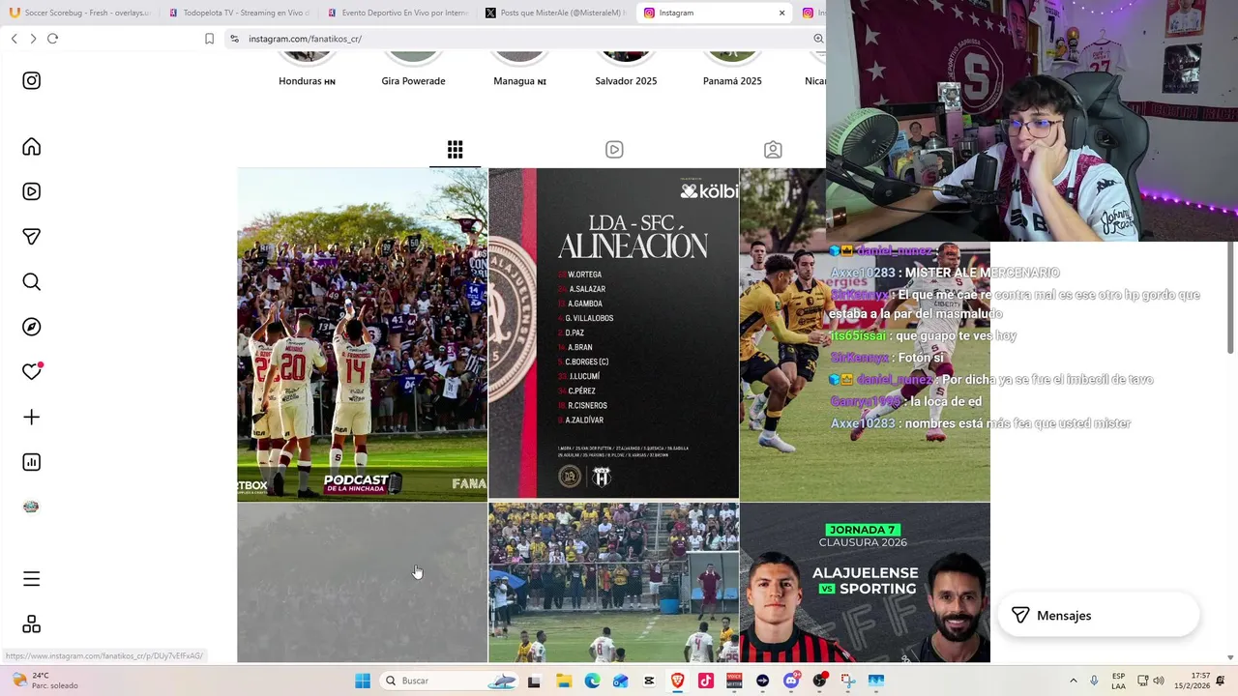This screenshot has width=1238, height=696.
Task: Open Instagram search magnifier icon
Action: 32,282
